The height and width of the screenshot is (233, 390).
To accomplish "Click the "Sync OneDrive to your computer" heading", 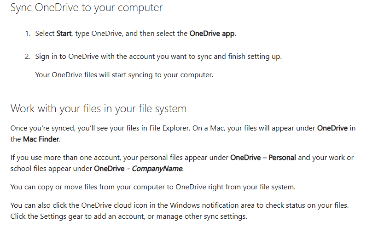I will [x=87, y=8].
